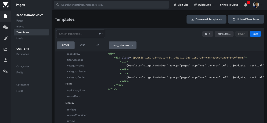Select the topicCopyForm template
This screenshot has width=267, height=123.
pyautogui.click(x=76, y=91)
